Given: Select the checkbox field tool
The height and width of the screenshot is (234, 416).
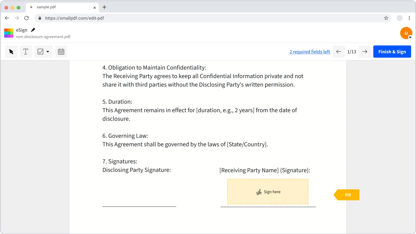Looking at the screenshot, I should [x=41, y=51].
